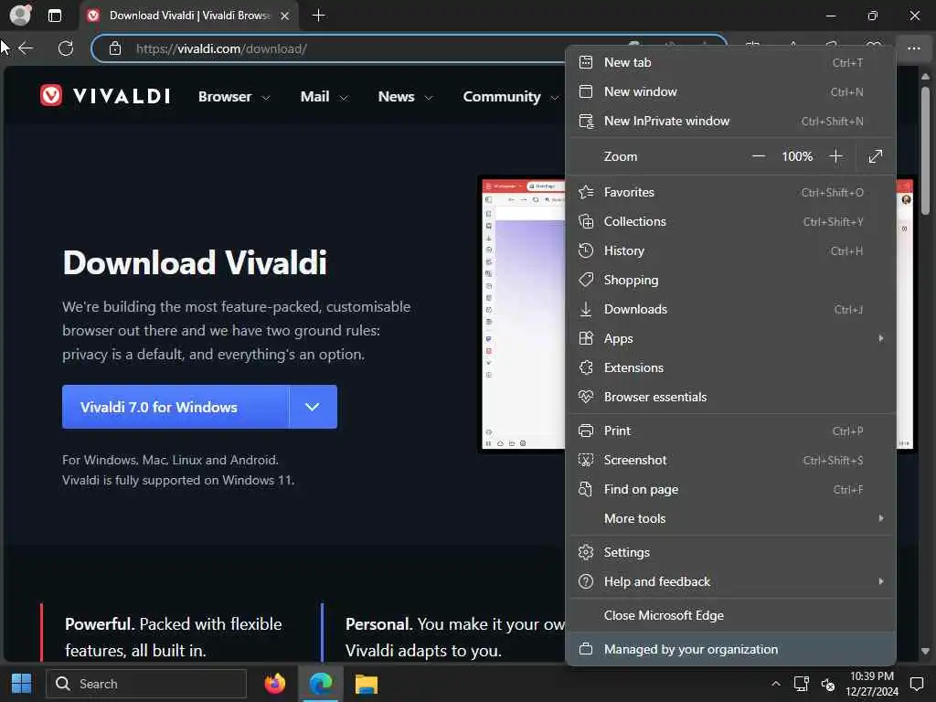Click the scrollbar down arrow

pyautogui.click(x=925, y=651)
